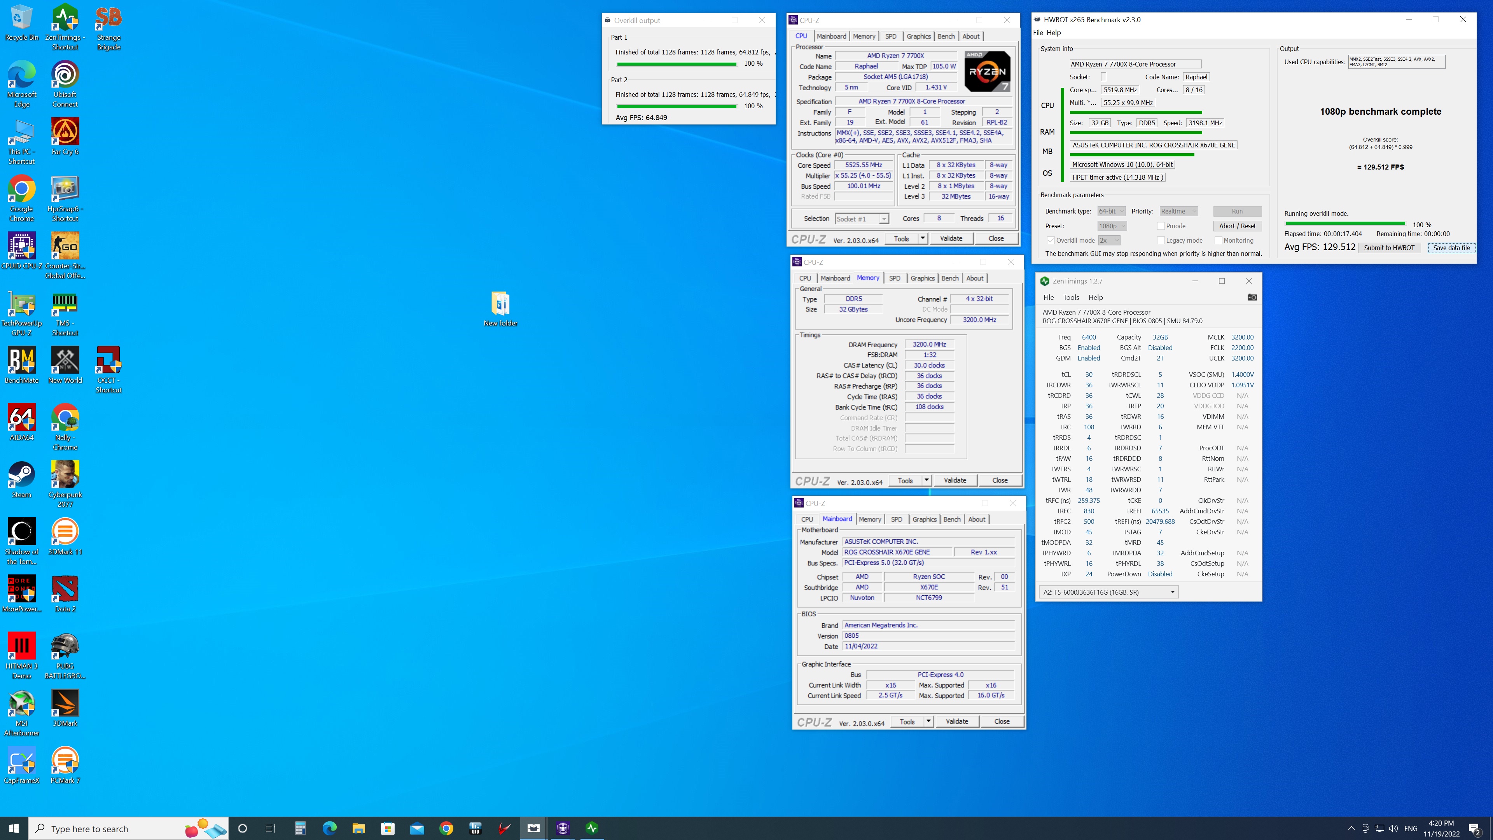1493x840 pixels.
Task: Click DRAM Frequency value field
Action: [x=929, y=344]
